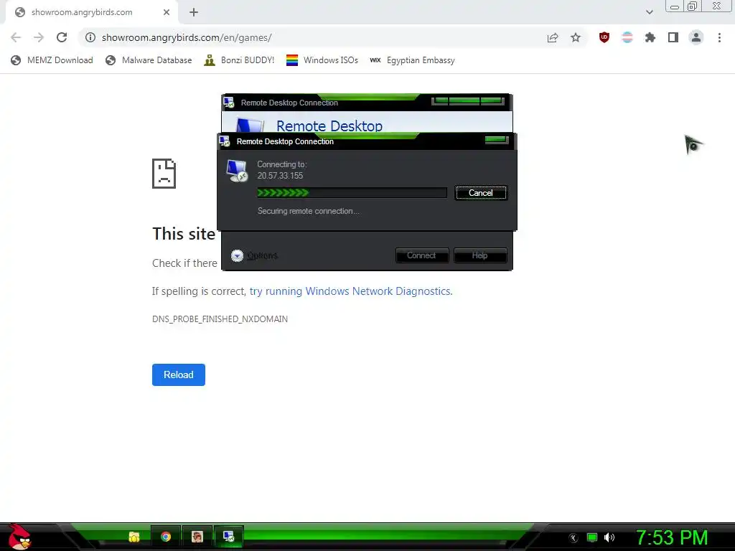
Task: Reload the page with toolbar refresh icon
Action: (x=62, y=37)
